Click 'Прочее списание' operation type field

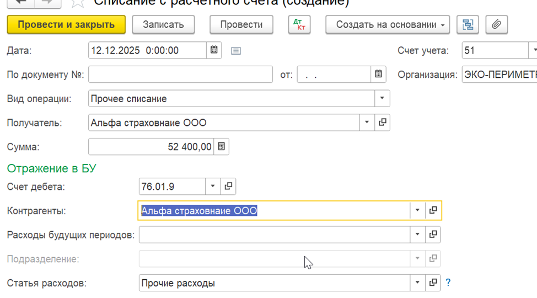point(231,98)
